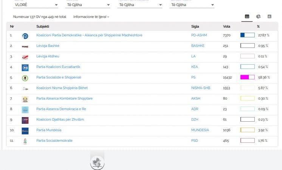Click the NISMA-SHB acronym link

(x=201, y=88)
